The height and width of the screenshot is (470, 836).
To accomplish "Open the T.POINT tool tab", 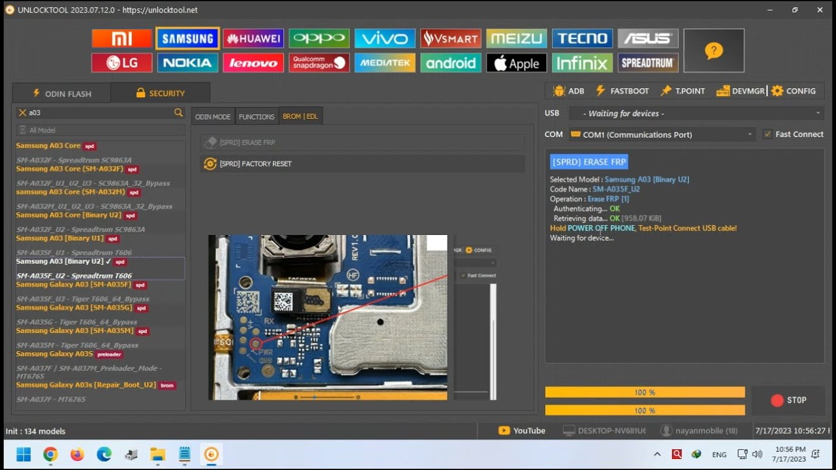I will 683,91.
